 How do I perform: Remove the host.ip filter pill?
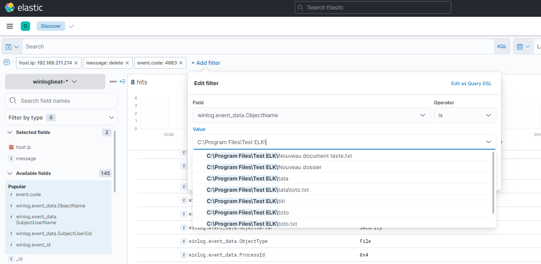(76, 63)
